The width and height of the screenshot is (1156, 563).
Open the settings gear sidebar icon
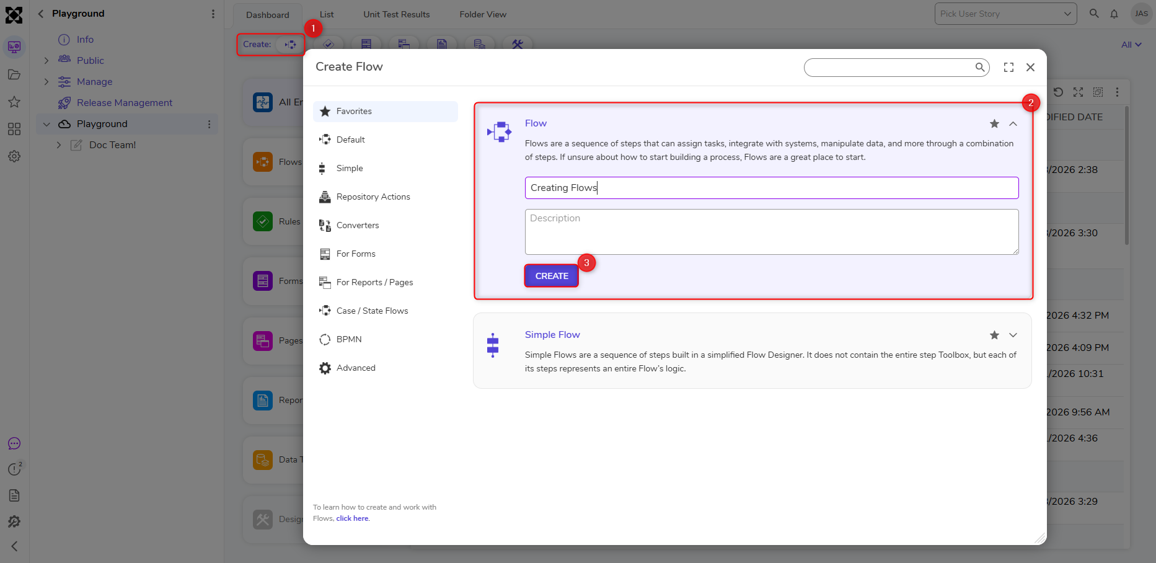pos(14,156)
